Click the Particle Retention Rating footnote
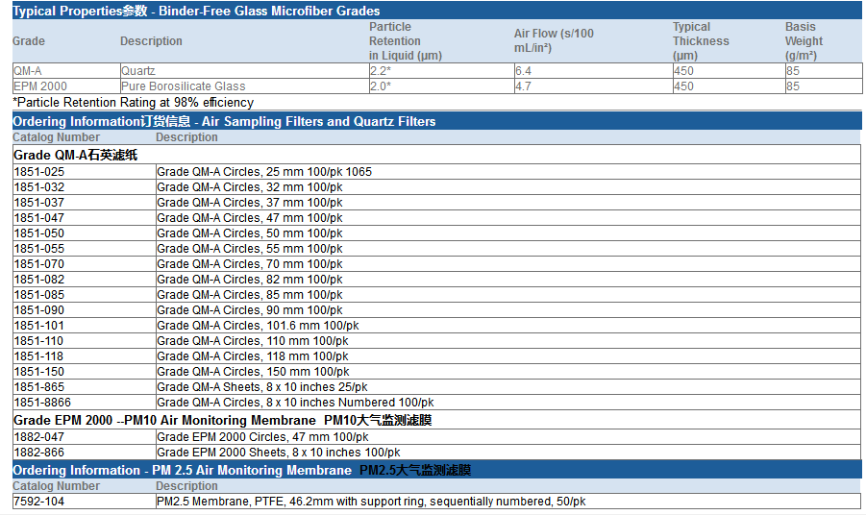Screen dimensions: 866x515 133,102
